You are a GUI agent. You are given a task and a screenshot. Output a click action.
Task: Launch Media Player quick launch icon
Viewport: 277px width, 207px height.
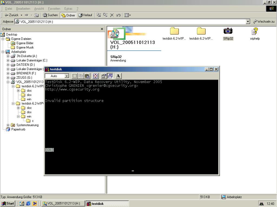point(34,203)
